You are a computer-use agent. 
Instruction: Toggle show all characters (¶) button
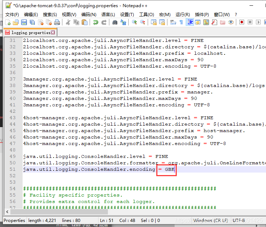[181, 22]
